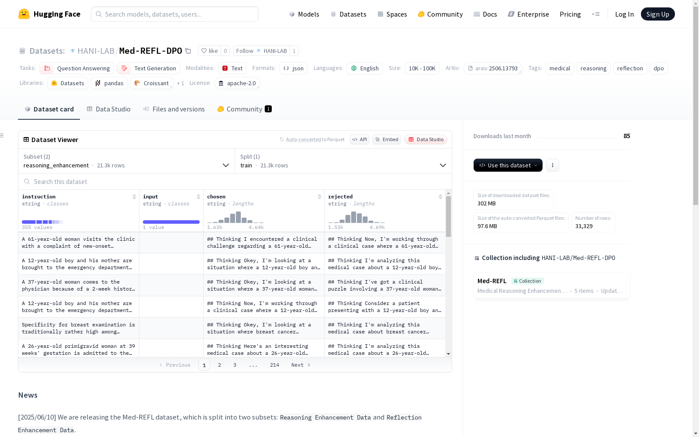Image resolution: width=699 pixels, height=437 pixels.
Task: Click the chosen column lengths histogram
Action: [235, 217]
